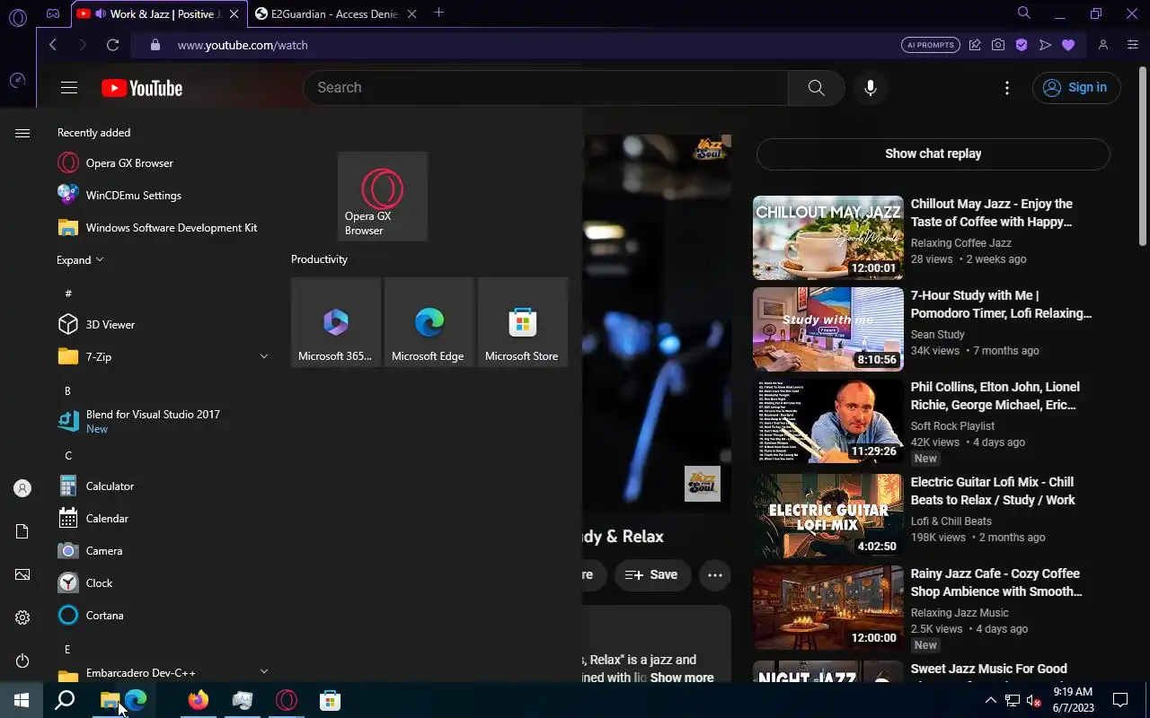The image size is (1150, 718).
Task: Take a snapshot with the camera icon
Action: coord(998,45)
